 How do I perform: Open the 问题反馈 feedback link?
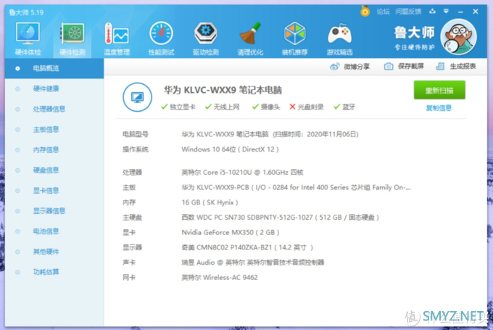(x=408, y=12)
